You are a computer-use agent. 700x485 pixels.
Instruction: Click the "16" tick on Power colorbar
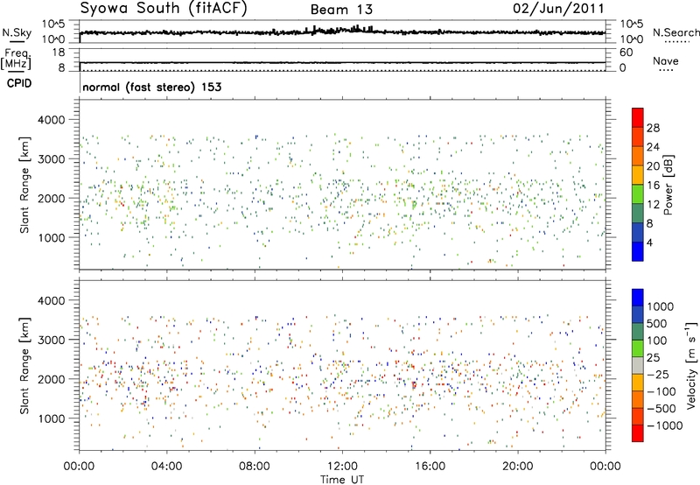point(653,186)
